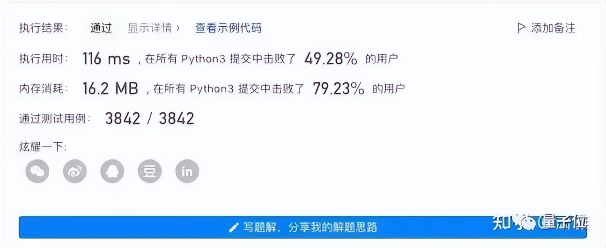
Task: Click the 116 ms runtime value
Action: pyautogui.click(x=106, y=59)
